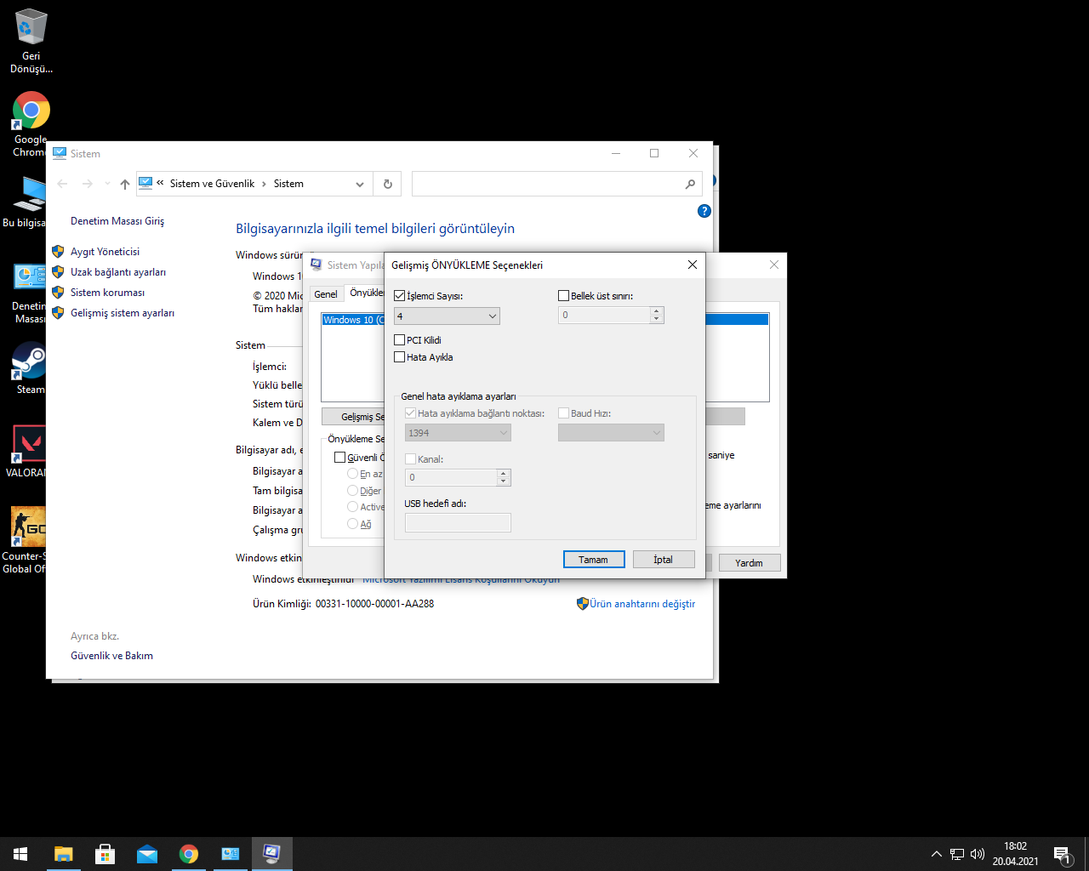The image size is (1089, 871).
Task: Enable the Hata Ayıkla checkbox
Action: [400, 357]
